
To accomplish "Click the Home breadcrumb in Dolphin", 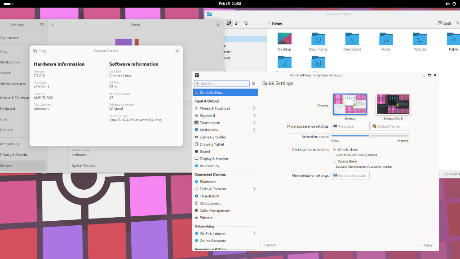I will [x=277, y=23].
